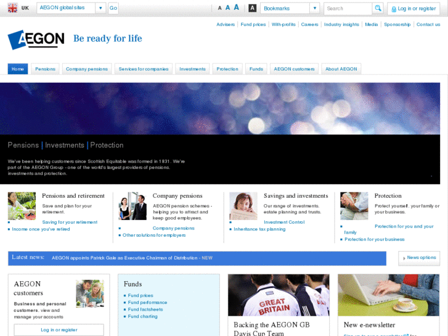This screenshot has height=336, width=448.
Task: Open the New e-newsletter heading
Action: pyautogui.click(x=369, y=325)
